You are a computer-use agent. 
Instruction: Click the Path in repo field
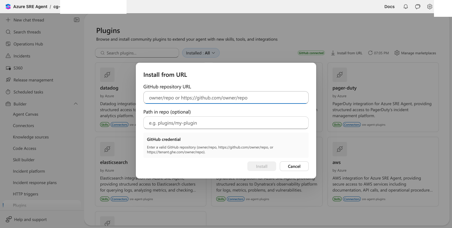pos(226,123)
